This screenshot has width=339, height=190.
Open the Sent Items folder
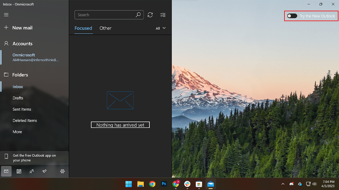click(x=22, y=109)
